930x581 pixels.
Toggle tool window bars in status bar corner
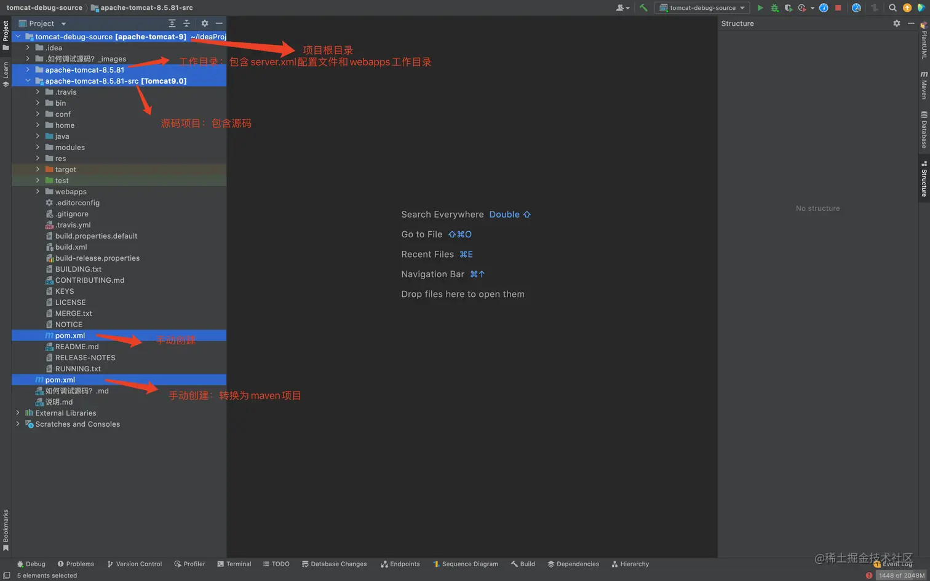pyautogui.click(x=6, y=575)
